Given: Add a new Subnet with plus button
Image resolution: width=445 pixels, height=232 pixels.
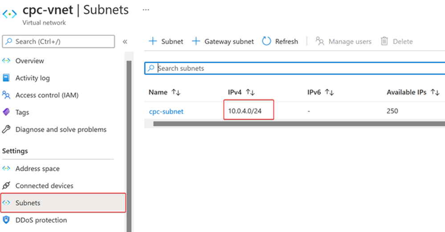Looking at the screenshot, I should click(x=166, y=41).
